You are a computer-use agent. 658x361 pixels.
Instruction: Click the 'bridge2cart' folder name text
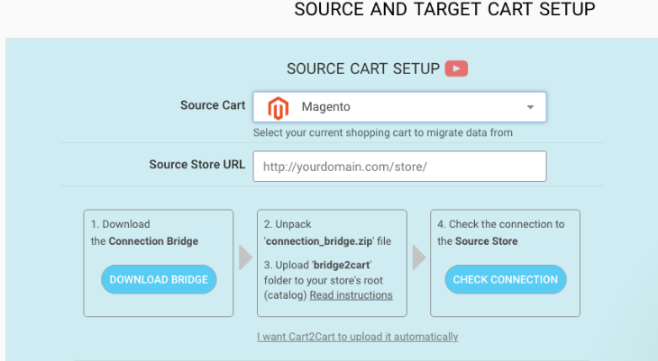tap(342, 266)
